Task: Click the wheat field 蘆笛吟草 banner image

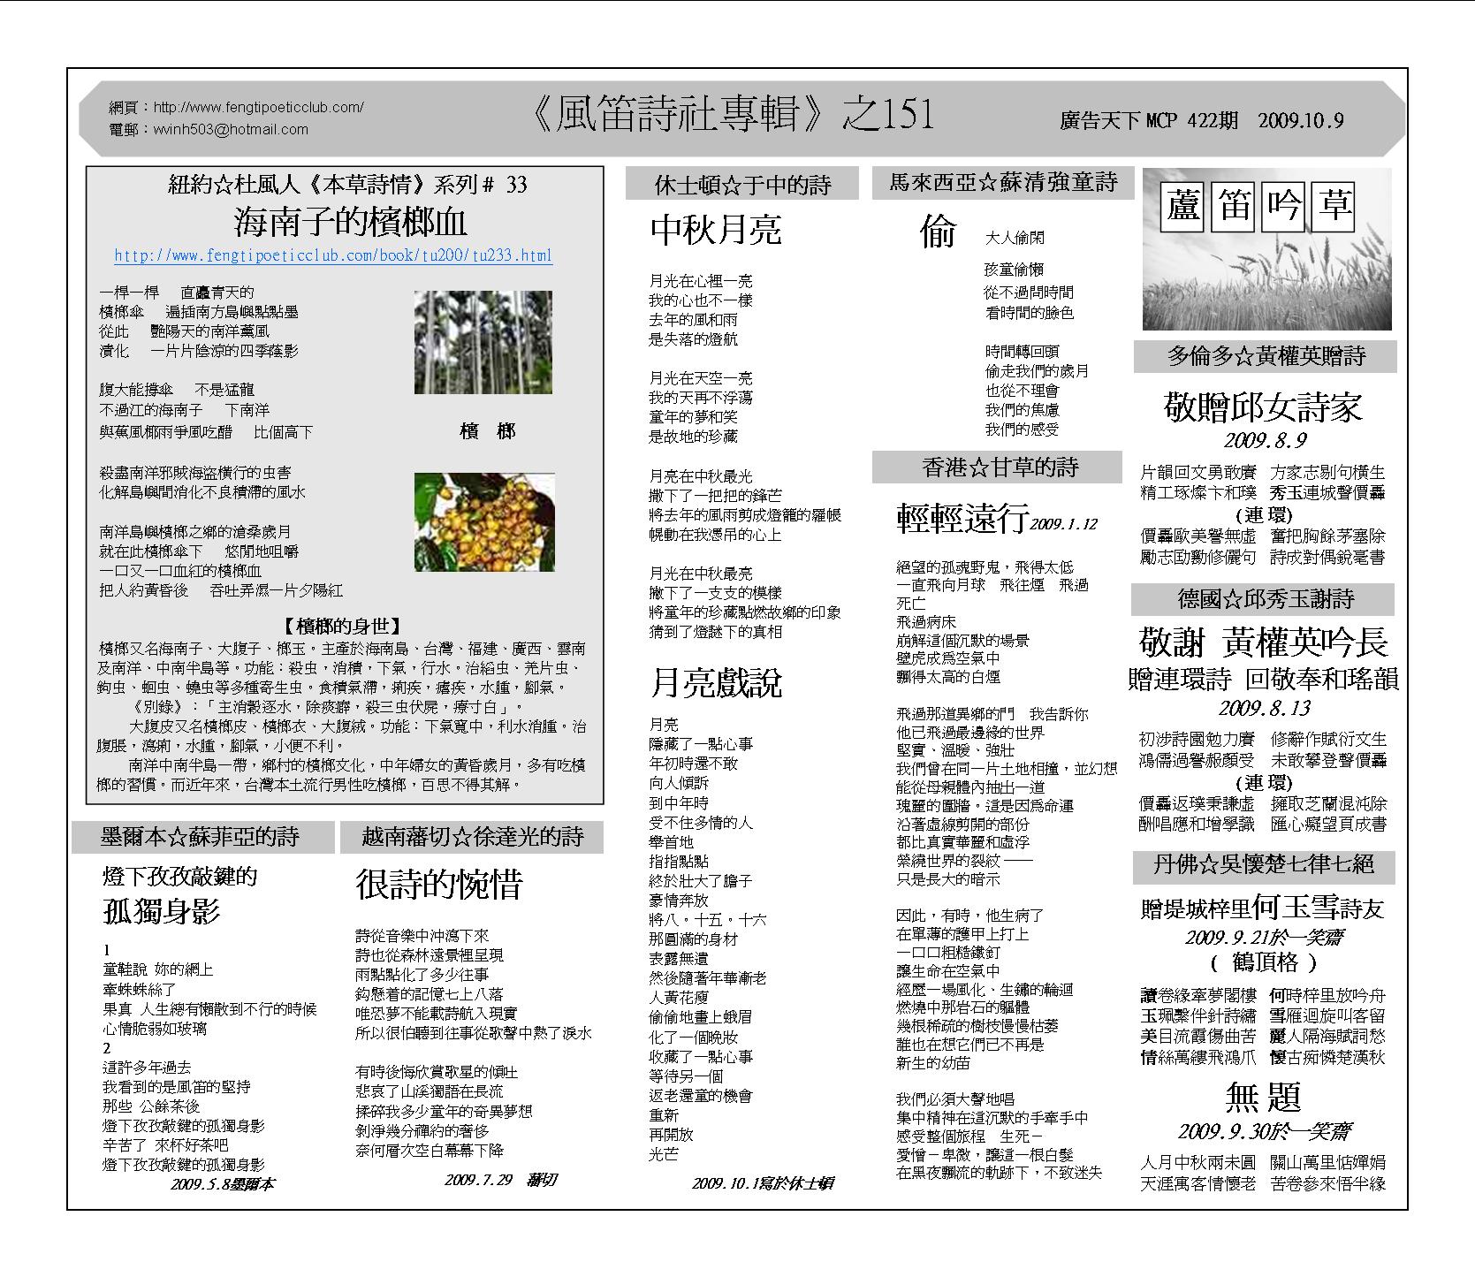Action: tap(1266, 249)
